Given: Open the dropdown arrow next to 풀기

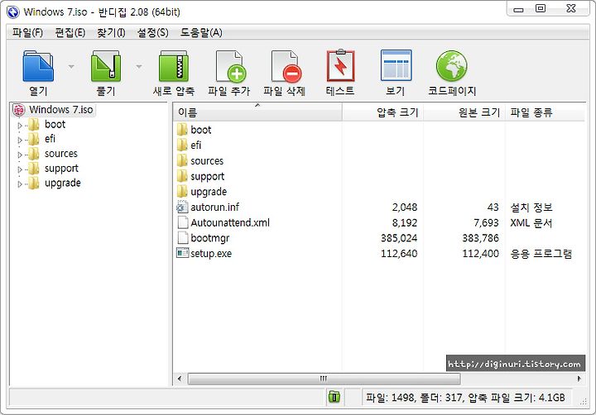Looking at the screenshot, I should click(x=139, y=67).
